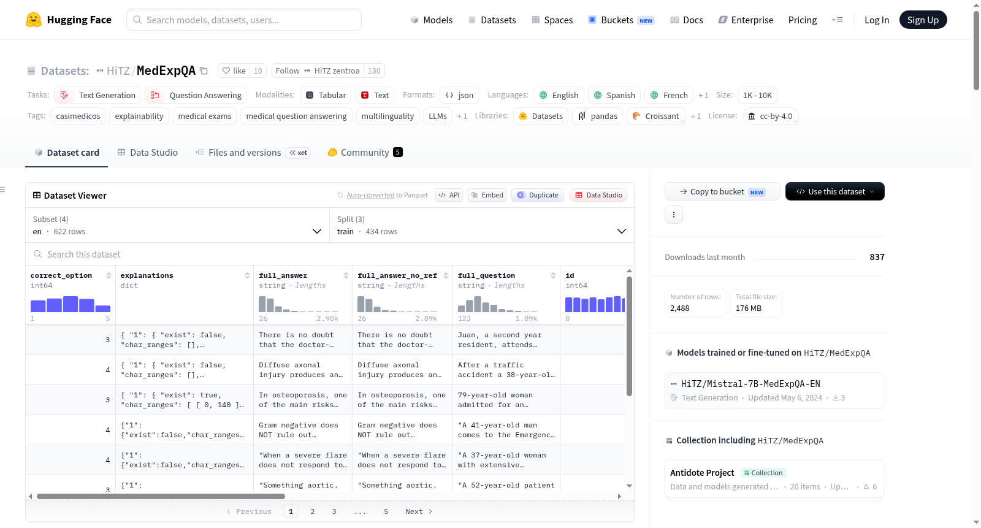Sort the full_question column
Viewport: 981px width, 528px height.
coord(553,275)
